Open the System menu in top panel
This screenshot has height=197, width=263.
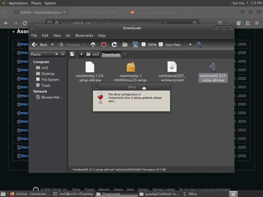[x=50, y=3]
